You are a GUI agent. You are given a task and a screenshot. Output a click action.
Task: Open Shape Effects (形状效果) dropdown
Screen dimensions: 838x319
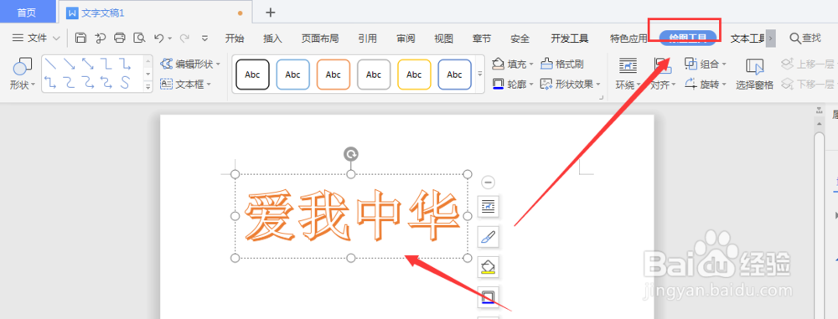570,84
